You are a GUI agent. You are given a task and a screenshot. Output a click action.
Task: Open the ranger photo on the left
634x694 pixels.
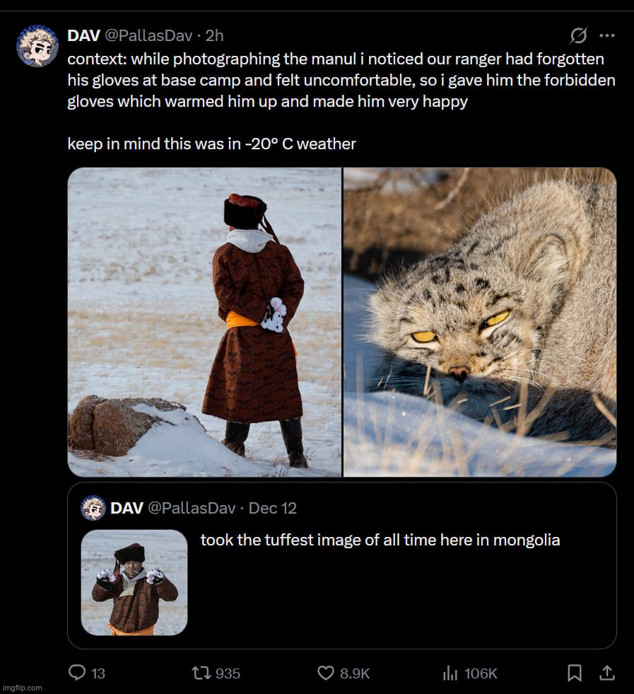tap(205, 322)
